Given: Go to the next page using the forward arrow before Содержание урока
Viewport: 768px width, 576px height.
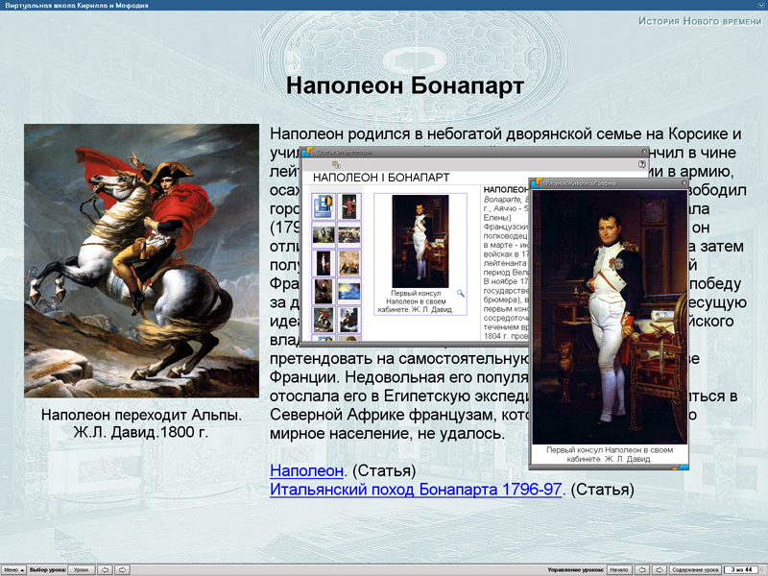Looking at the screenshot, I should (660, 570).
